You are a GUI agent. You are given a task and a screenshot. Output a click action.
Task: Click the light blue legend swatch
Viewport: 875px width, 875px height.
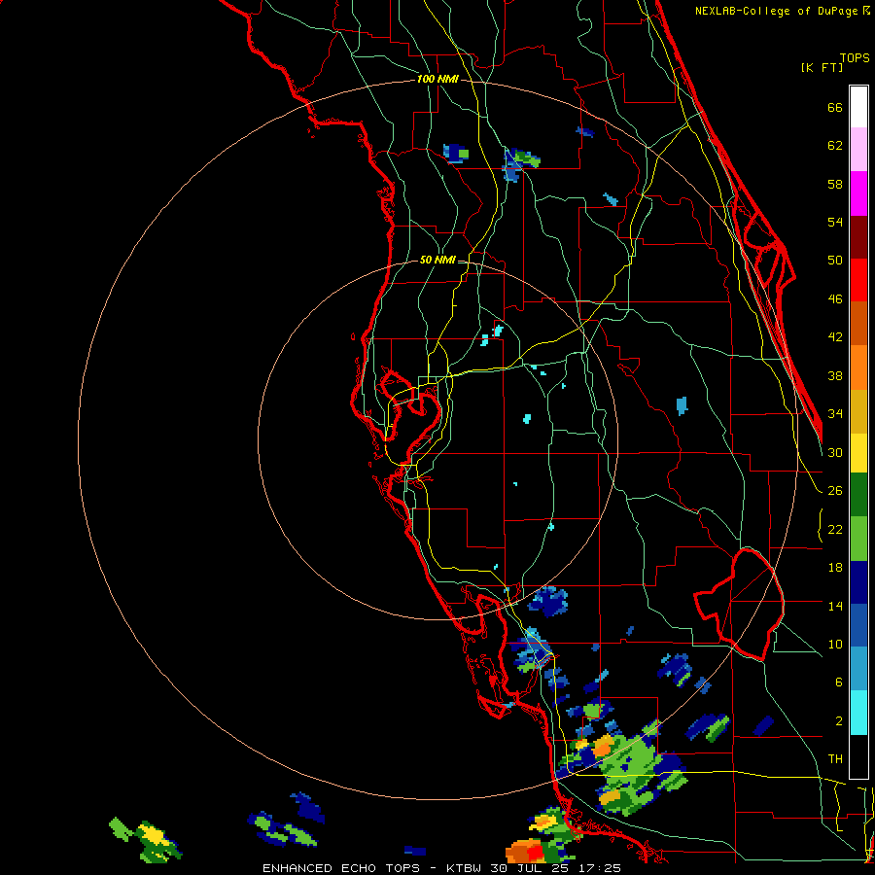coord(858,669)
